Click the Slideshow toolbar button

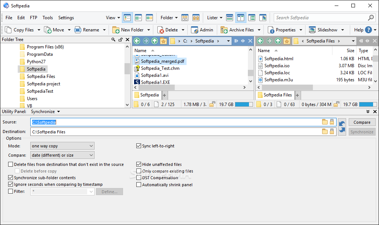point(323,30)
